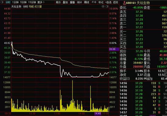Select the 买三 37.23 bid row
The width and height of the screenshot is (167, 116).
click(x=143, y=39)
